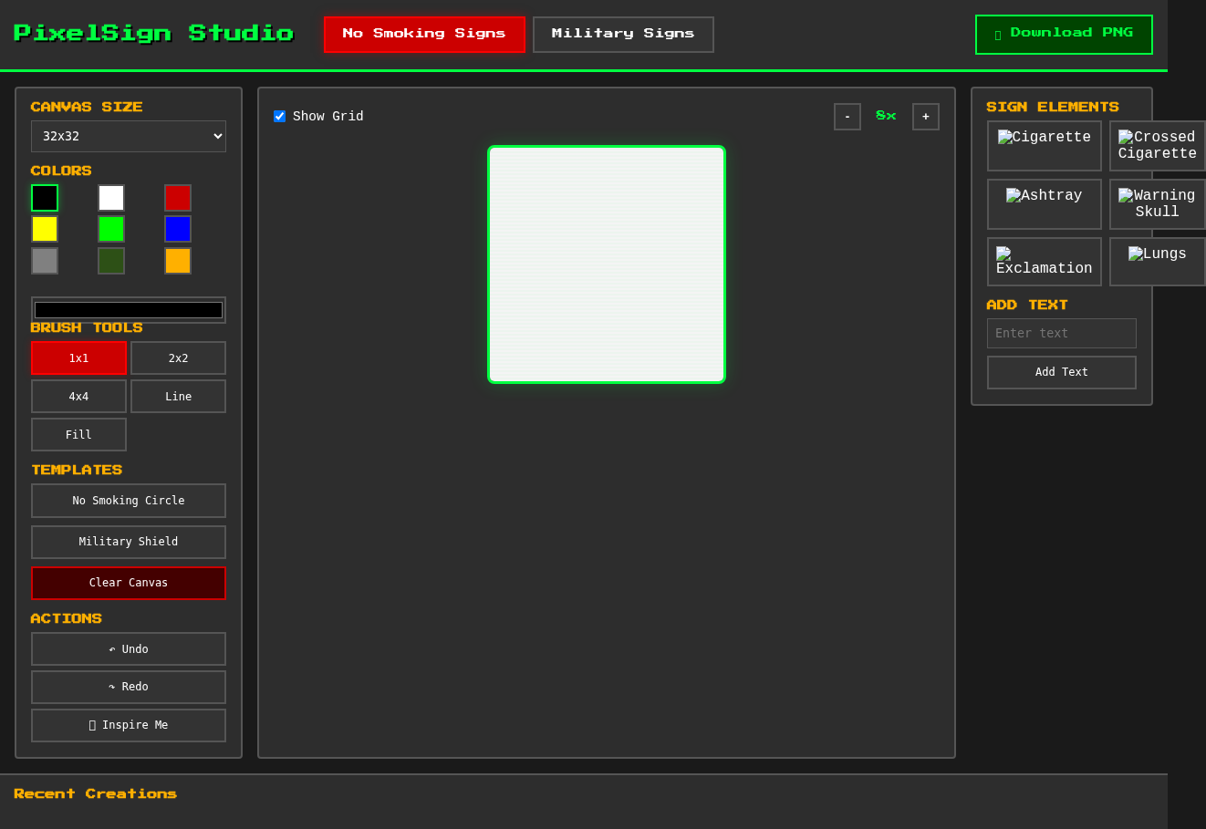Open the 32x32 canvas size dropdown
This screenshot has width=1206, height=829.
[x=128, y=136]
